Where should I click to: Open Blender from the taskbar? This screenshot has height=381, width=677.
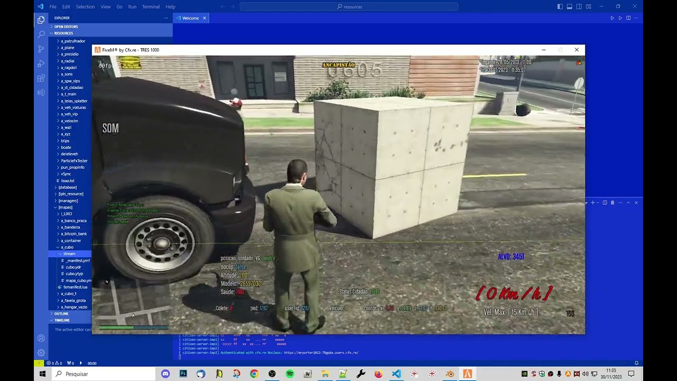click(x=450, y=374)
